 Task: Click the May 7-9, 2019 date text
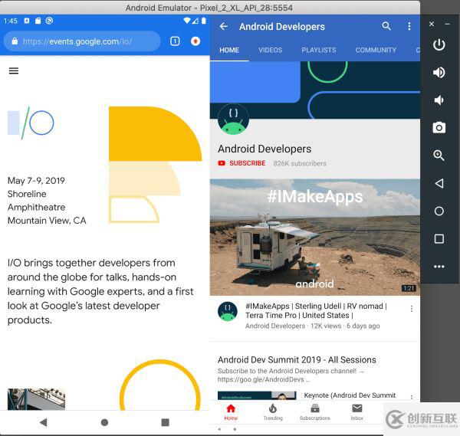(36, 181)
